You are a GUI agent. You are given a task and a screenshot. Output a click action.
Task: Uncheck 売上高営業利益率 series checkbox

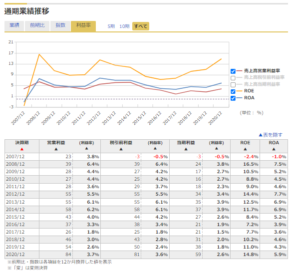tap(233, 71)
